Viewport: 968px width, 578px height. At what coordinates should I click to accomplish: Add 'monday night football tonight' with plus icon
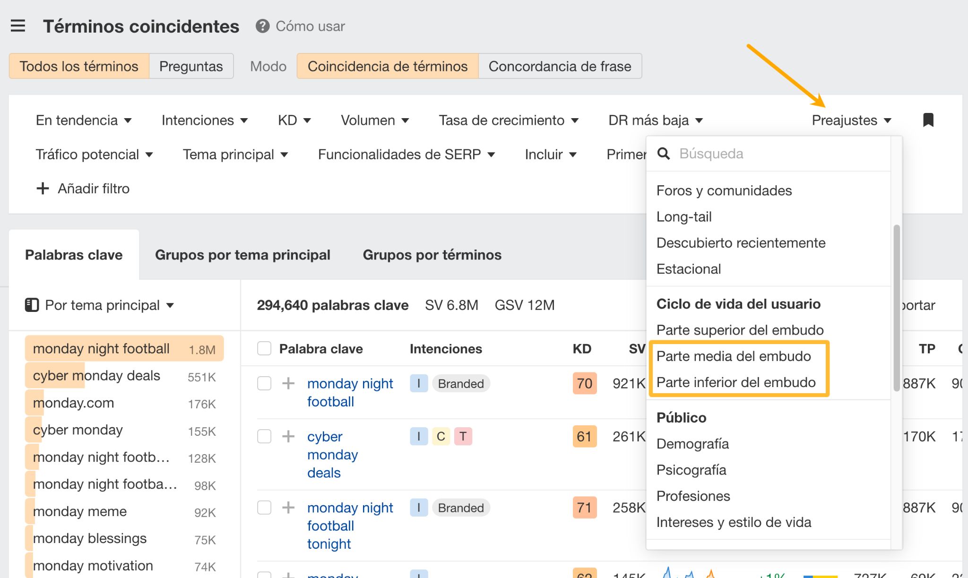pos(288,508)
